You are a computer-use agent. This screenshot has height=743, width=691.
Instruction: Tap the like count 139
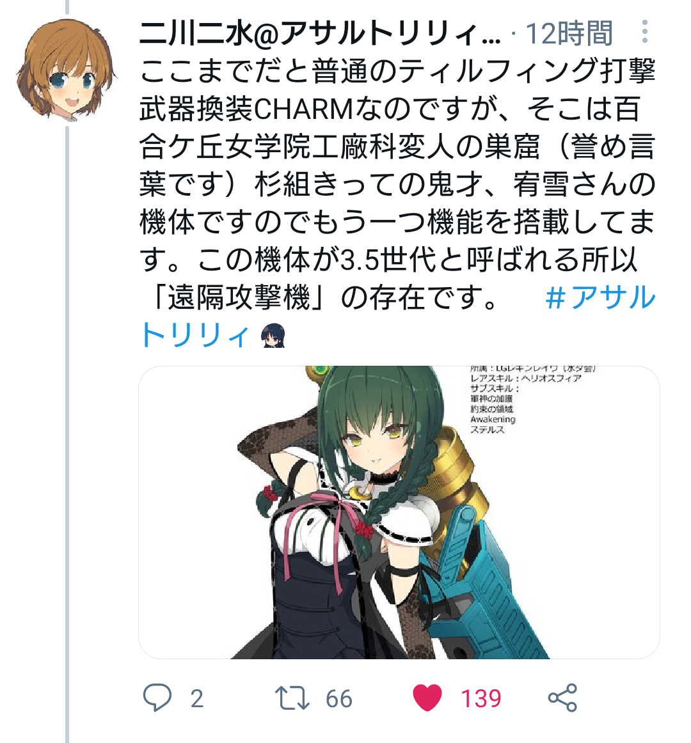click(481, 698)
